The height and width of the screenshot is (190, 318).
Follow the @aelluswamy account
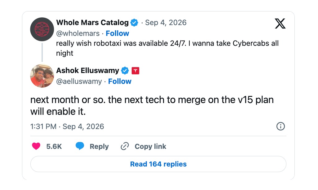[x=120, y=81]
